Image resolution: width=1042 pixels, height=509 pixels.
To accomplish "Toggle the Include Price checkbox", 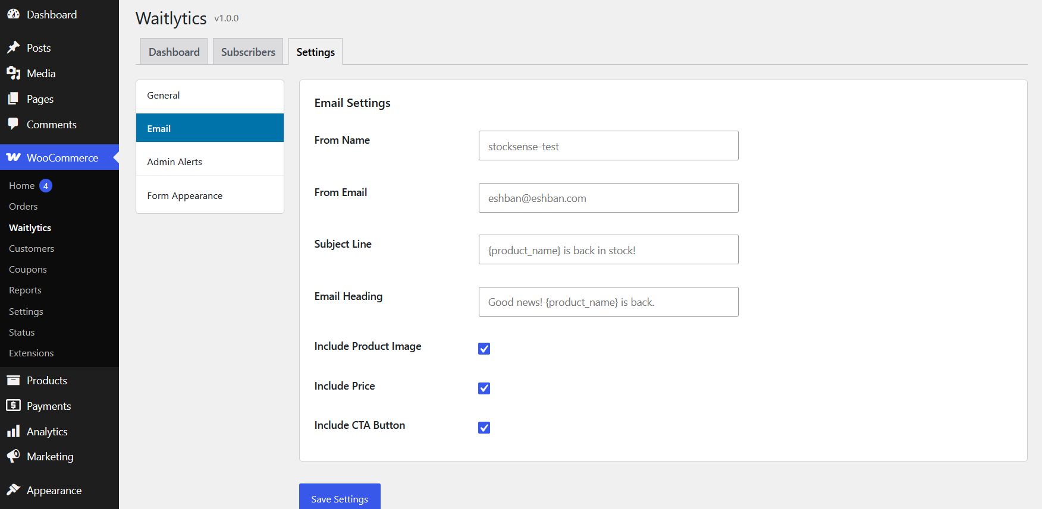I will (x=484, y=388).
